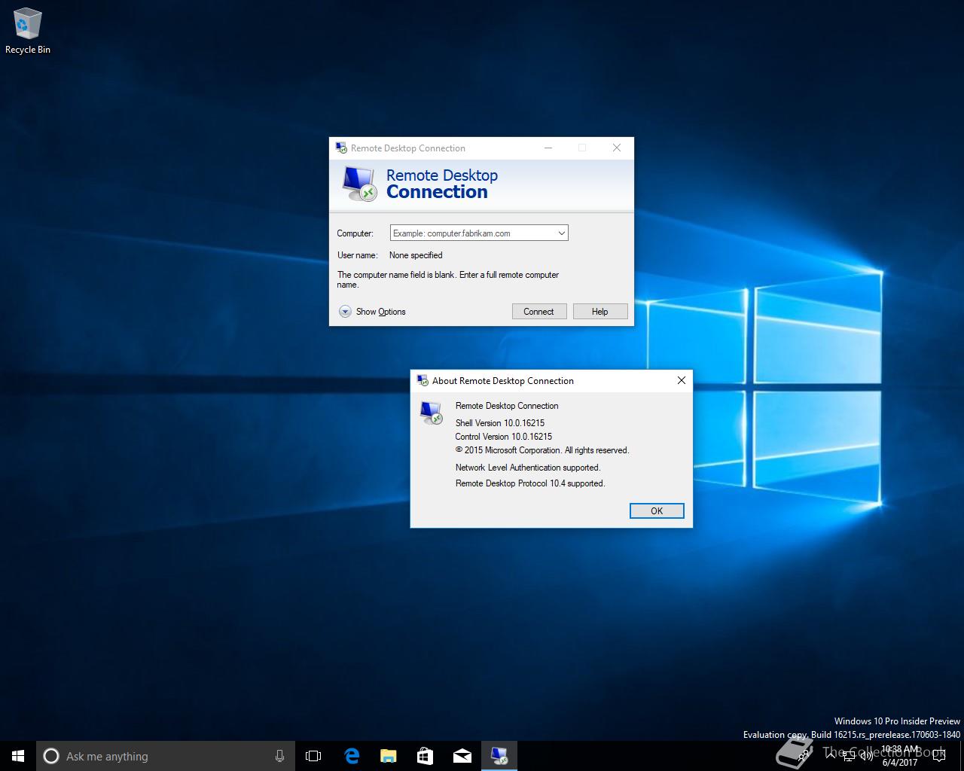
Task: Click the Remote Desktop Connection title bar icon
Action: (341, 148)
